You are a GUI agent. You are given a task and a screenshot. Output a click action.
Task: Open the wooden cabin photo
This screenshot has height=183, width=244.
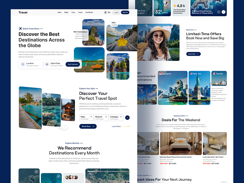(68, 110)
